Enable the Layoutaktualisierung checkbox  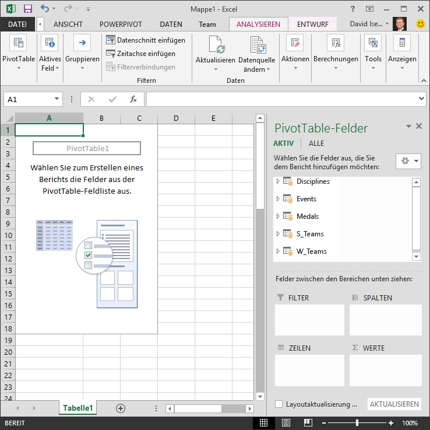click(x=279, y=404)
